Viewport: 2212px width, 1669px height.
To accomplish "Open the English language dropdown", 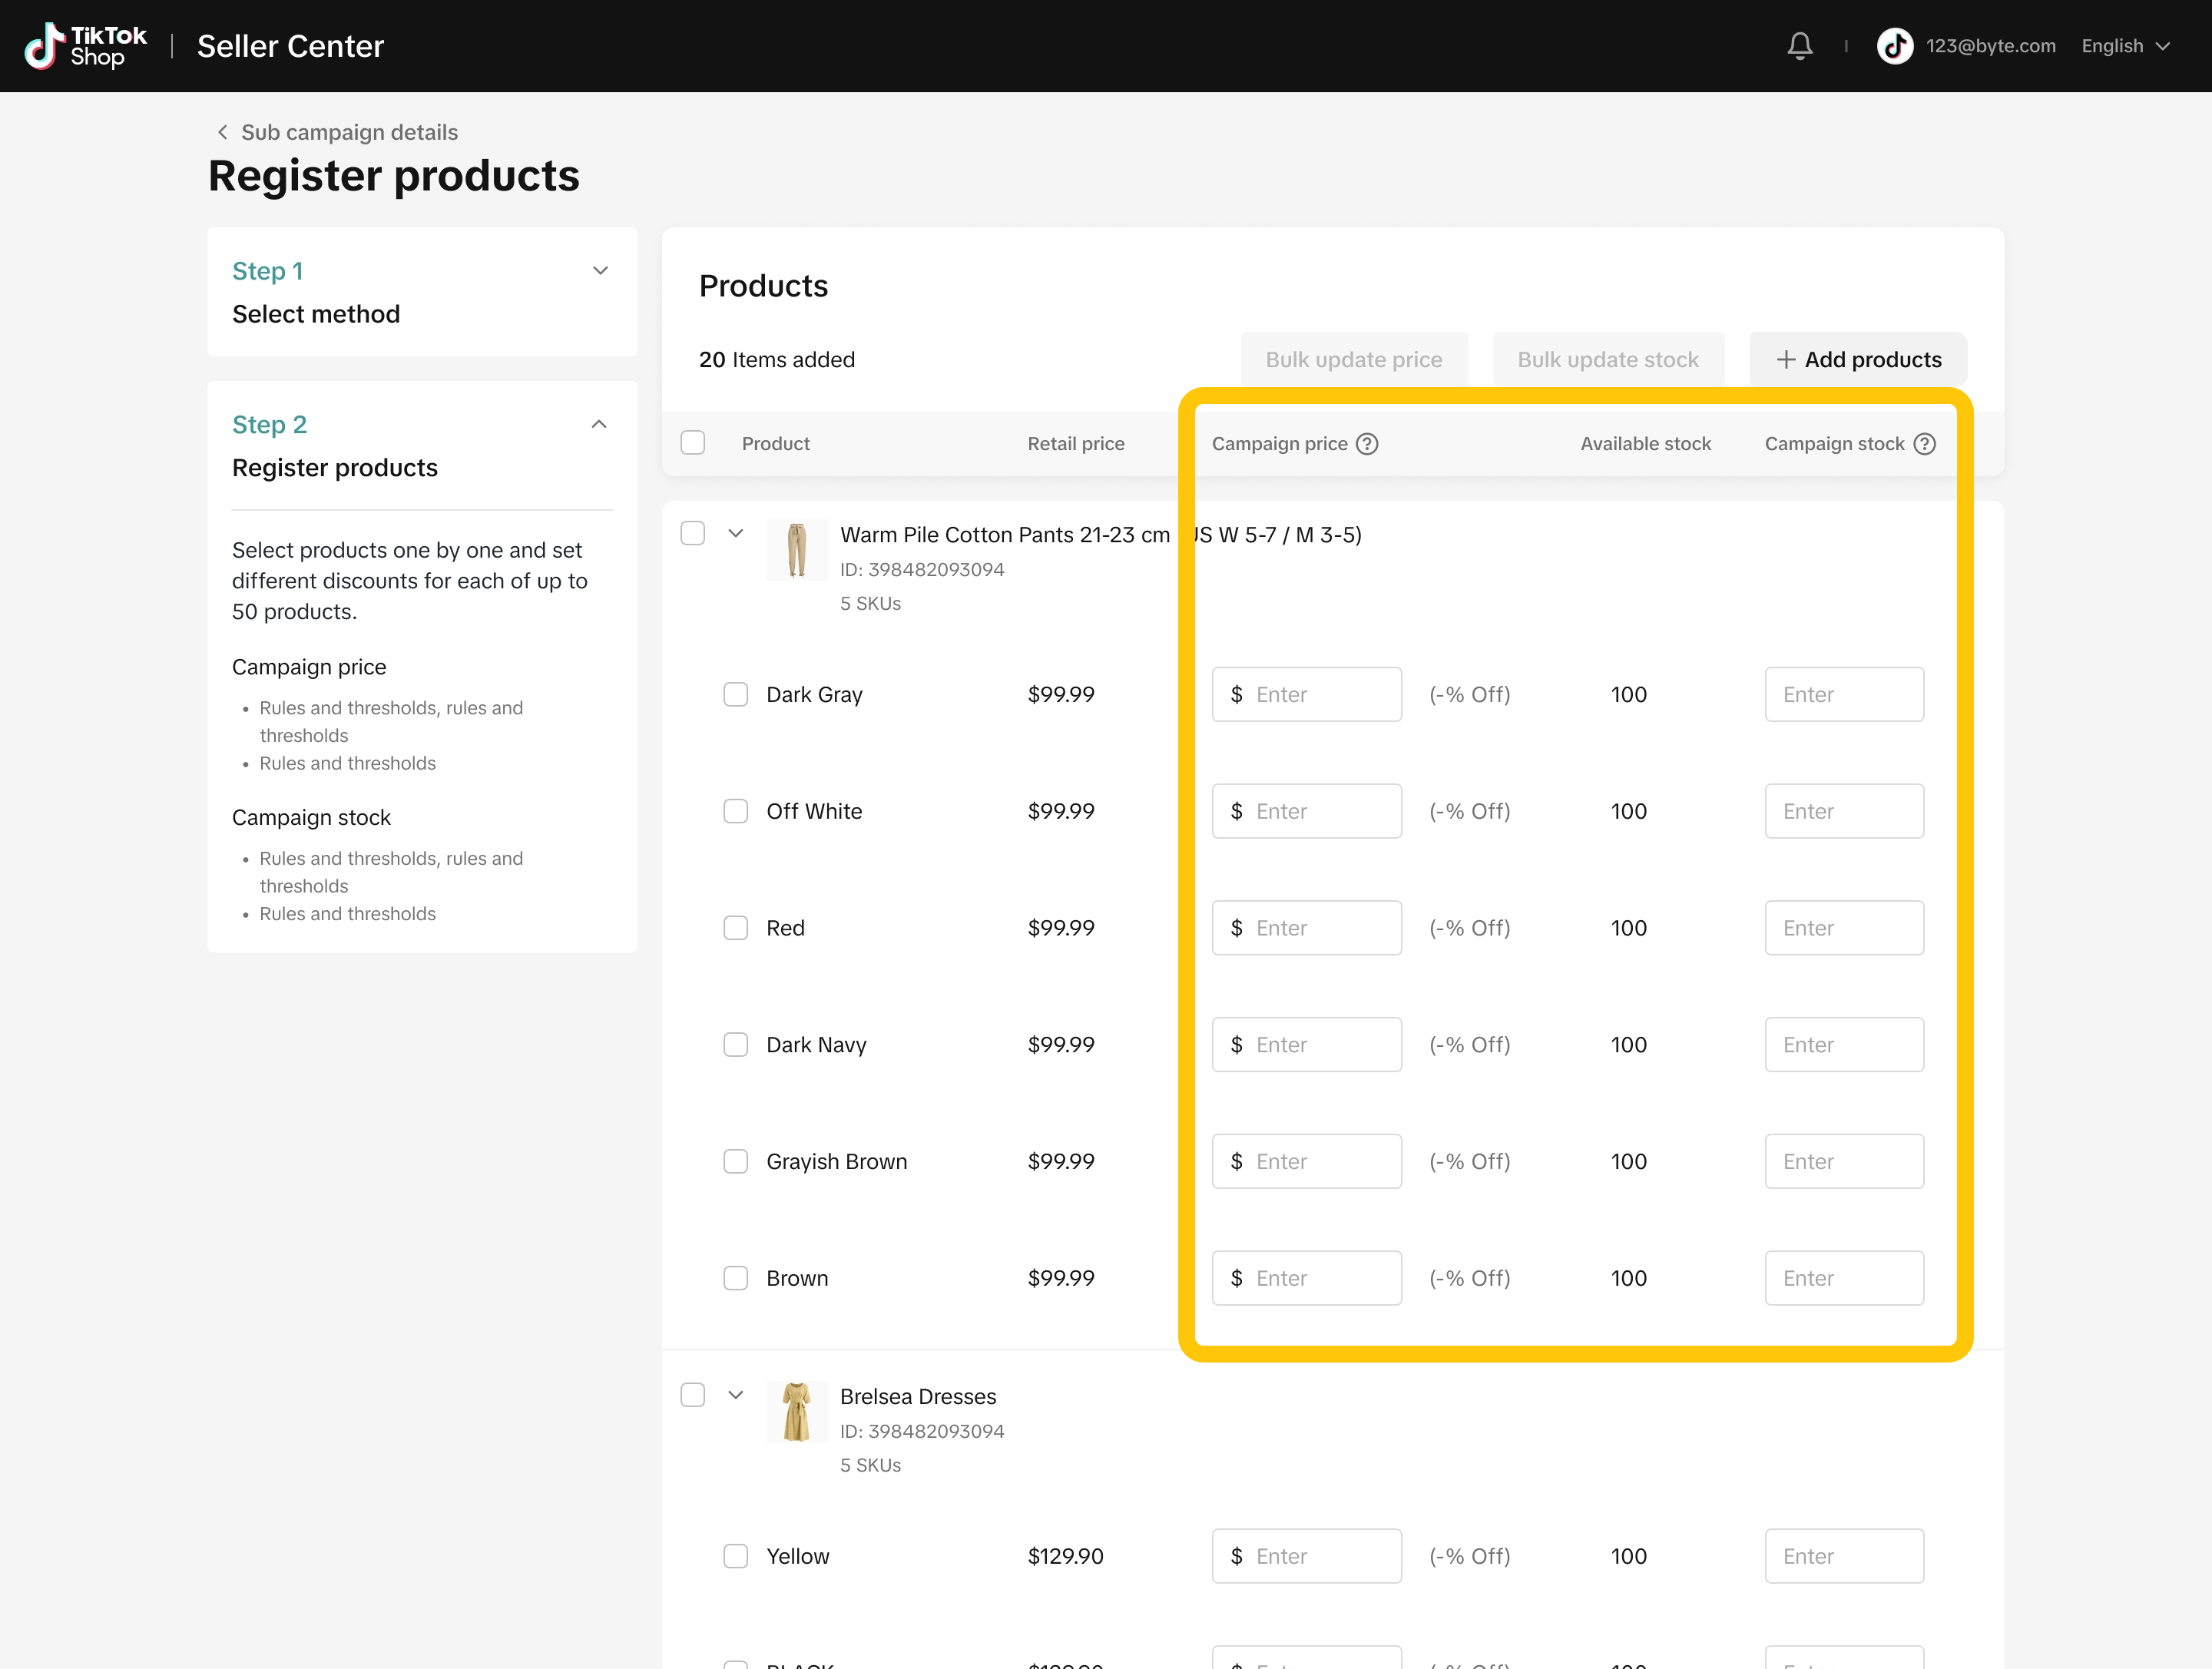I will coord(2125,46).
